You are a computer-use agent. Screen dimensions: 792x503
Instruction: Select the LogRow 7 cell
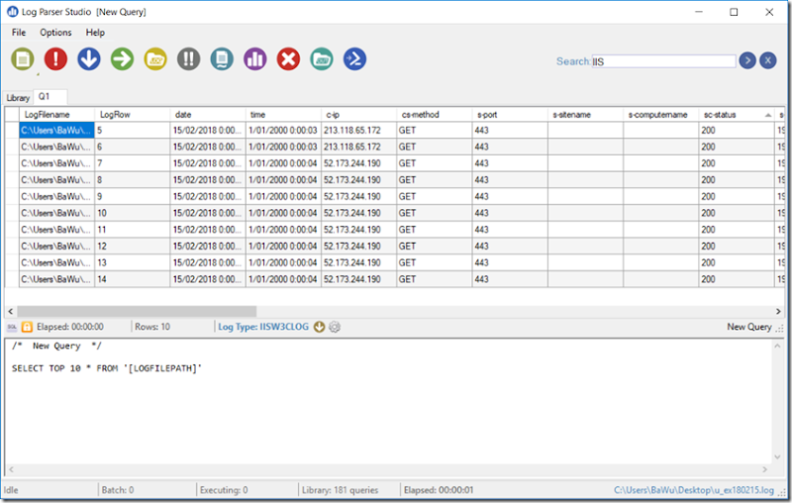pyautogui.click(x=133, y=163)
